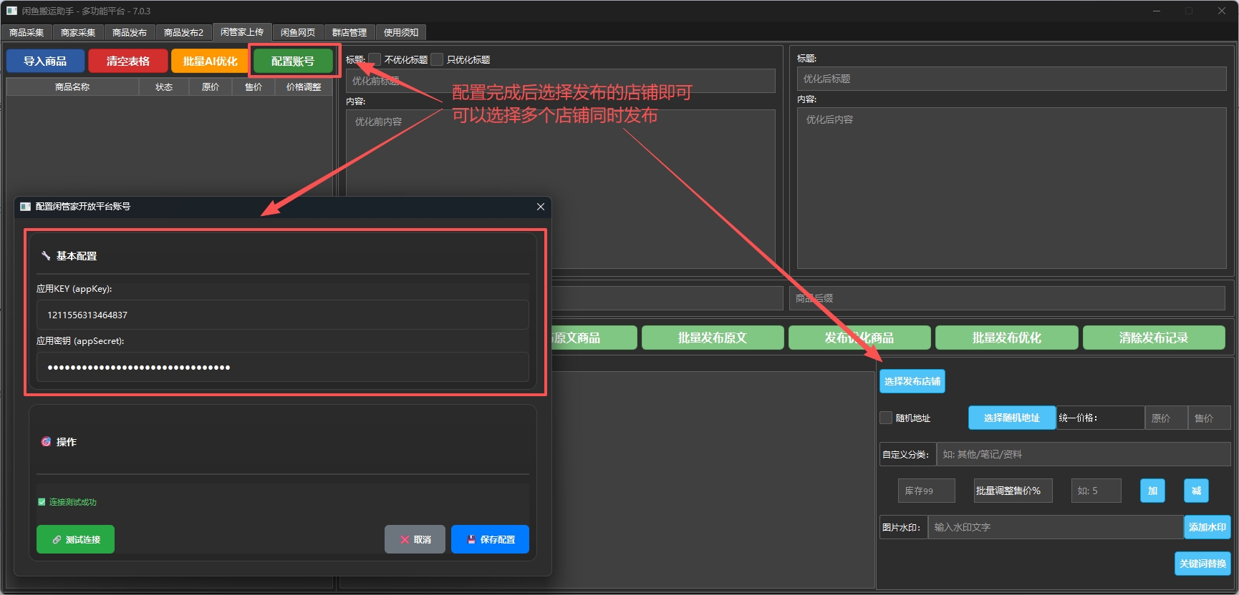This screenshot has height=595, width=1239.
Task: Click 取消 button with X icon
Action: 415,539
